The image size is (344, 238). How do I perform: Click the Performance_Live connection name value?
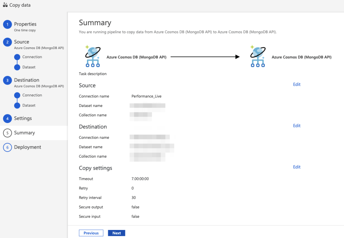[x=146, y=96]
